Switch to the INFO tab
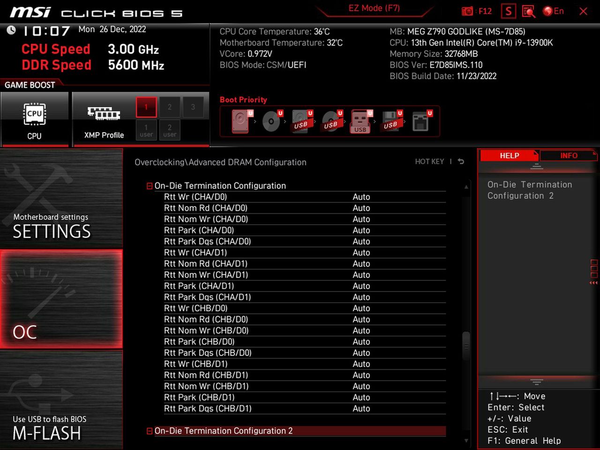Image resolution: width=600 pixels, height=450 pixels. coord(569,156)
